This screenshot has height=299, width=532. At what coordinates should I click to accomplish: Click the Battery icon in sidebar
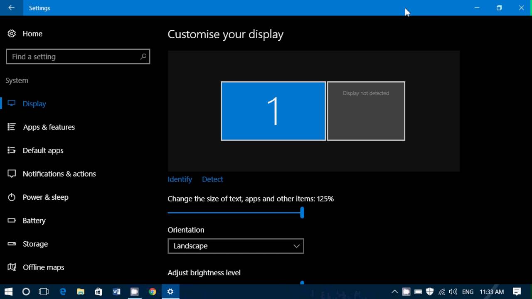point(12,221)
